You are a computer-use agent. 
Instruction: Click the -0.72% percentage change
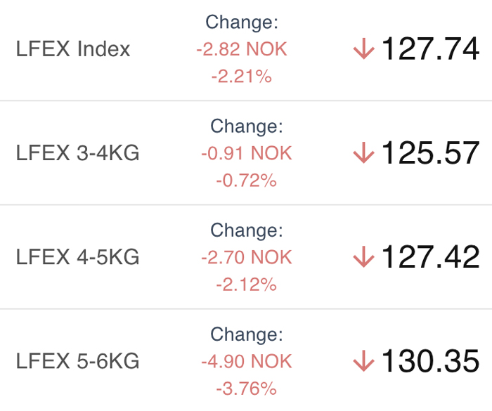247,181
